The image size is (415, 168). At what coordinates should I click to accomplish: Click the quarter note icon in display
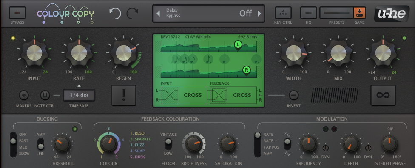[x=225, y=59]
